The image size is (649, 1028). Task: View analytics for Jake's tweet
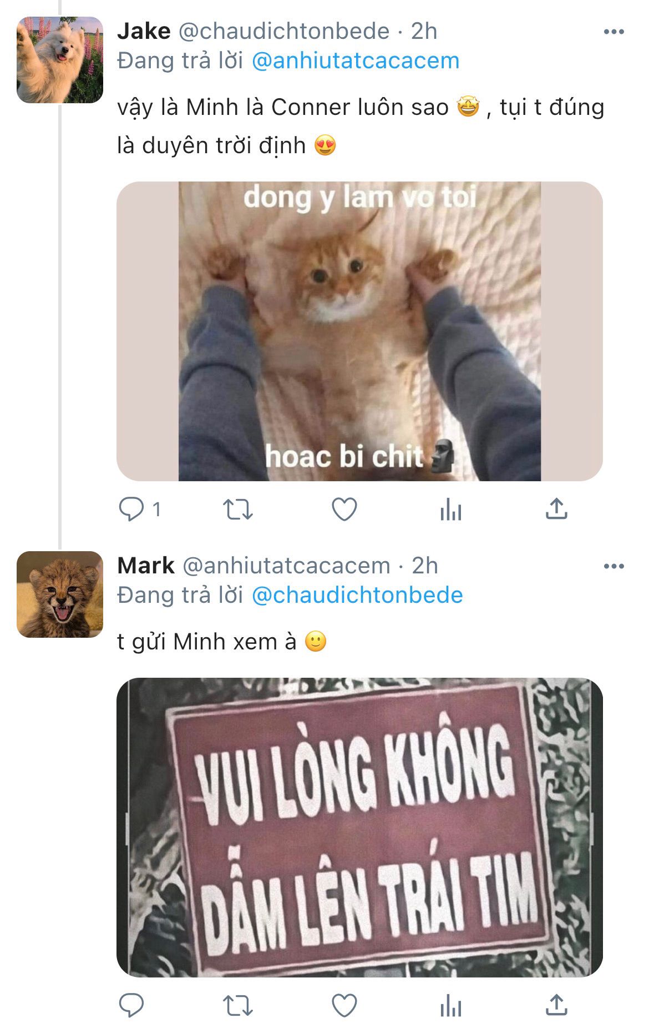coord(450,509)
